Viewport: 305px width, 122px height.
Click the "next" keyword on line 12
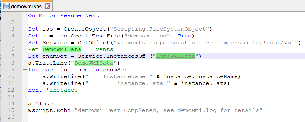35,90
